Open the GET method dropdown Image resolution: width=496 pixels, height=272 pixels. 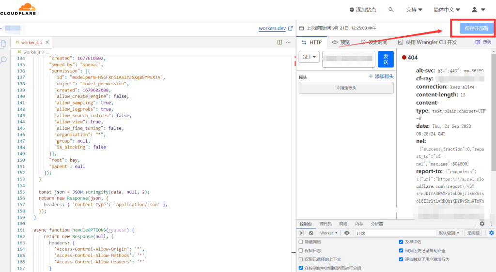[310, 57]
